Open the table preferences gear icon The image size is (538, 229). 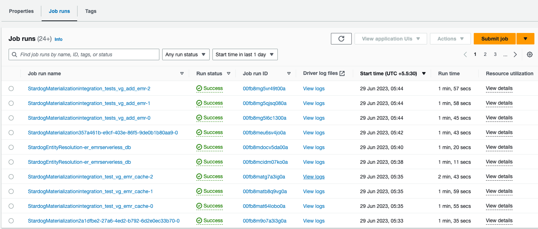click(530, 54)
